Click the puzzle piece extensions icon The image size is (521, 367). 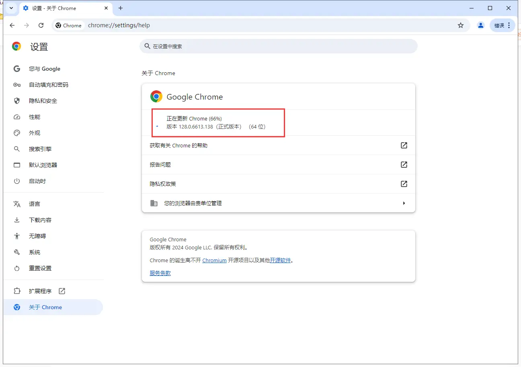coord(17,291)
